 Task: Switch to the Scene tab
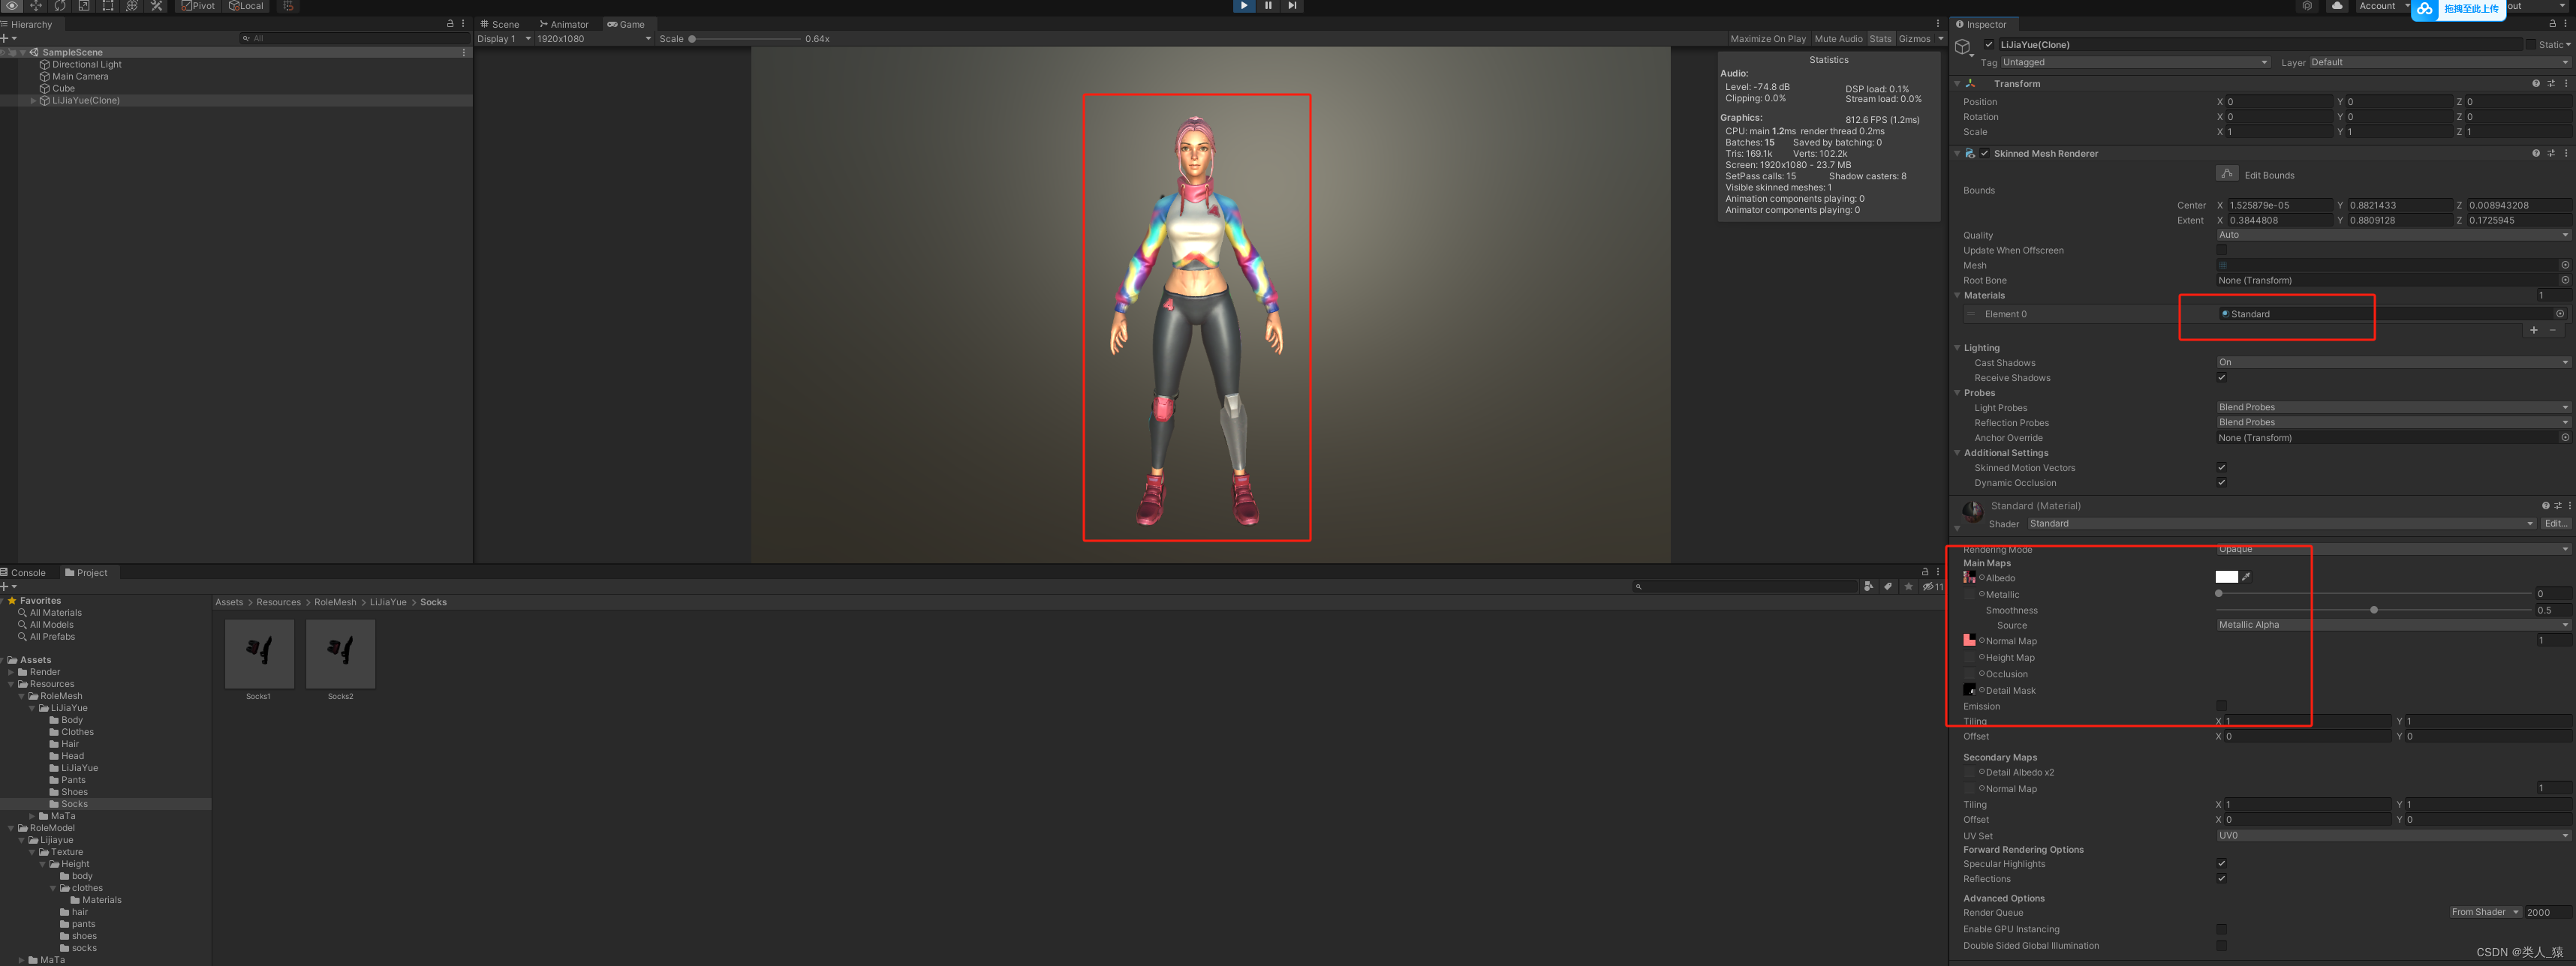coord(500,24)
